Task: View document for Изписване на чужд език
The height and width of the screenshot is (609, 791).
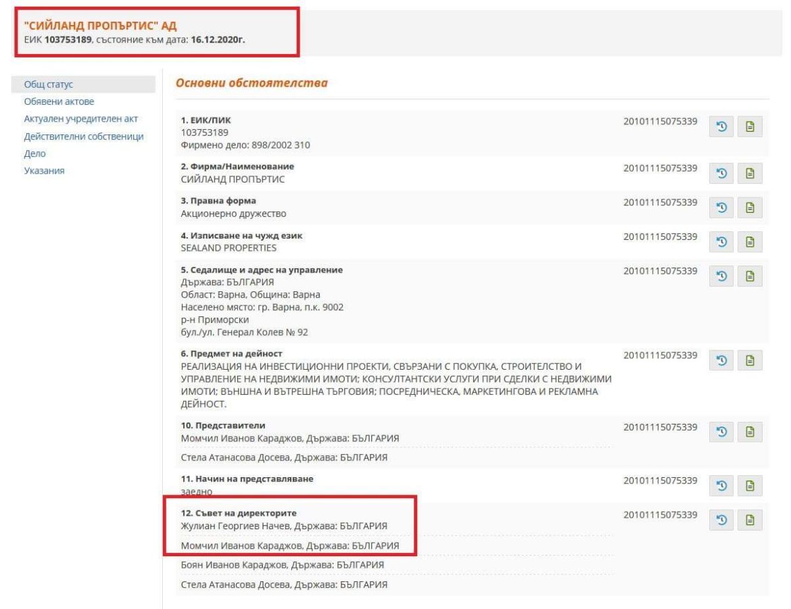Action: click(x=749, y=242)
